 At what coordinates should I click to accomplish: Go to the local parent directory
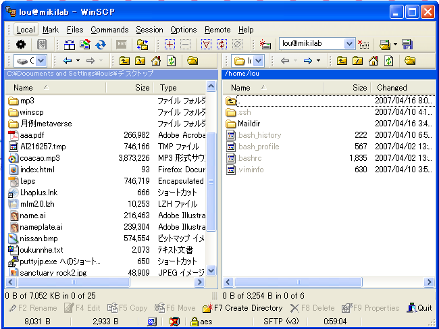(x=124, y=61)
